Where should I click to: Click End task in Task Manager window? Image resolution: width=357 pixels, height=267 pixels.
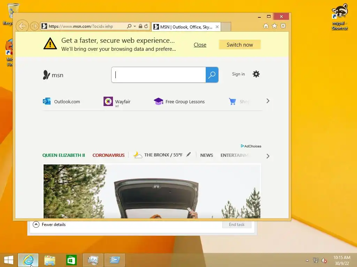237,225
